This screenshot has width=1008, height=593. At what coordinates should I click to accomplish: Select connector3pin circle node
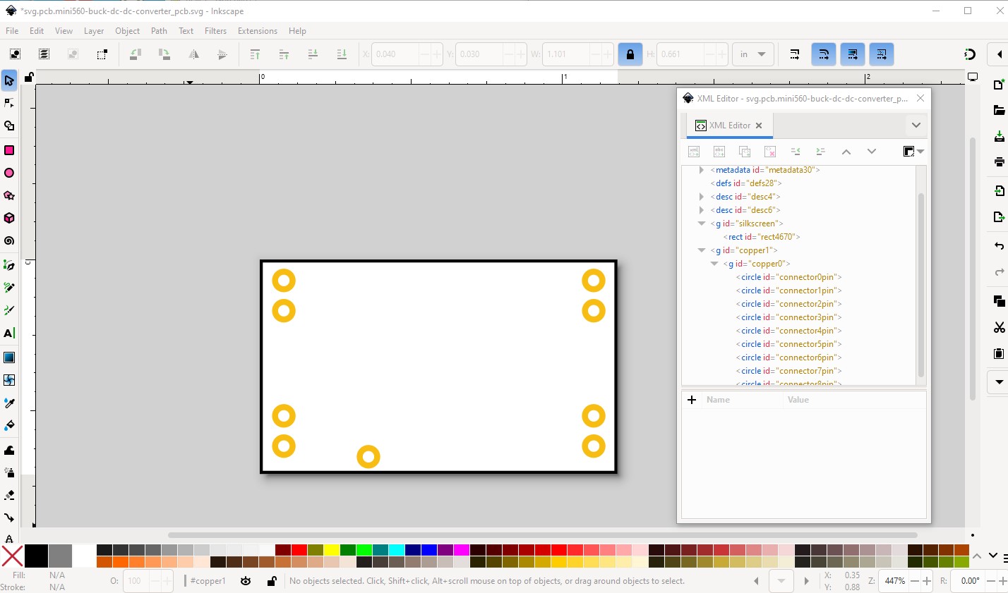pos(788,317)
